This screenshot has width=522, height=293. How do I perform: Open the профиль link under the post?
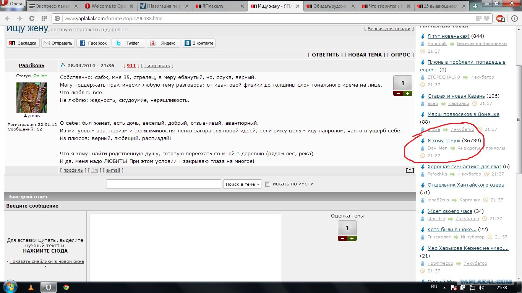pos(73,170)
